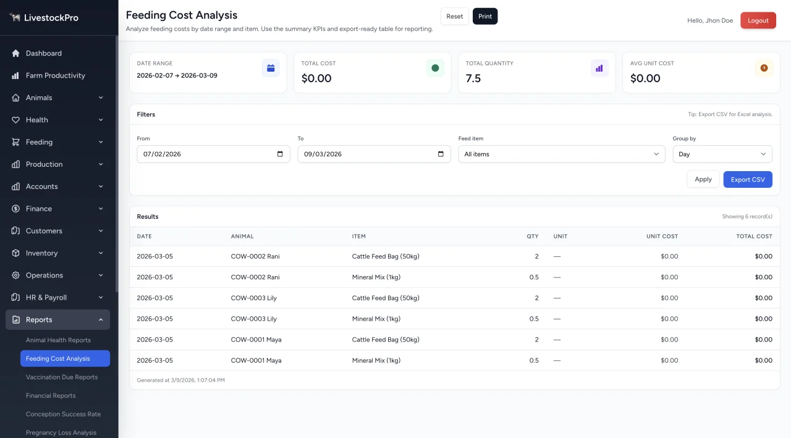The height and width of the screenshot is (438, 791).
Task: Click the Reset button
Action: coord(455,17)
